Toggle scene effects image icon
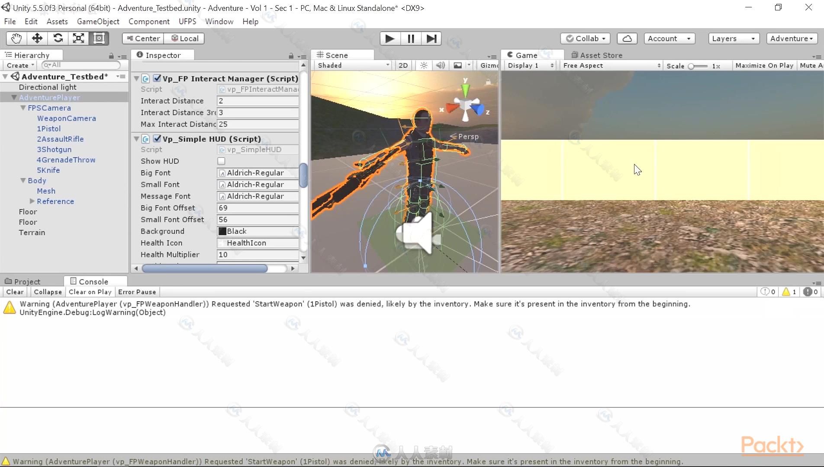824x467 pixels. (457, 65)
